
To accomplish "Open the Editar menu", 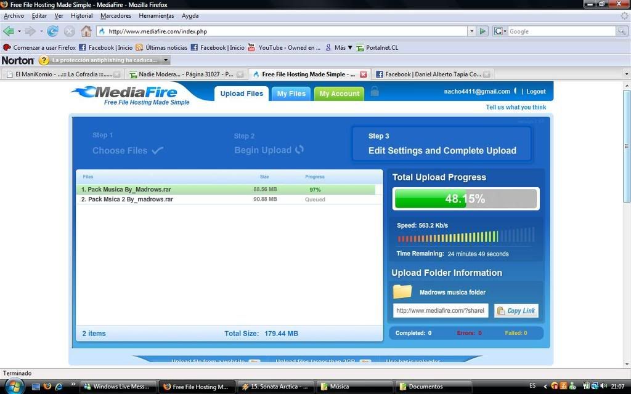I will pyautogui.click(x=39, y=15).
